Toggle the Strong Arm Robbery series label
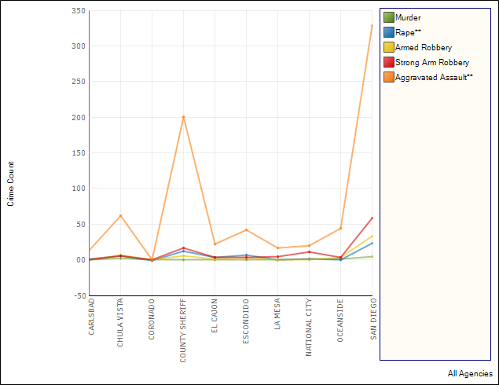The height and width of the screenshot is (385, 499). point(432,62)
